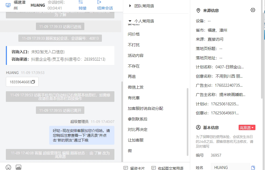Click the copy icon next to 姓名 field
This screenshot has width=265, height=170.
coord(253,168)
